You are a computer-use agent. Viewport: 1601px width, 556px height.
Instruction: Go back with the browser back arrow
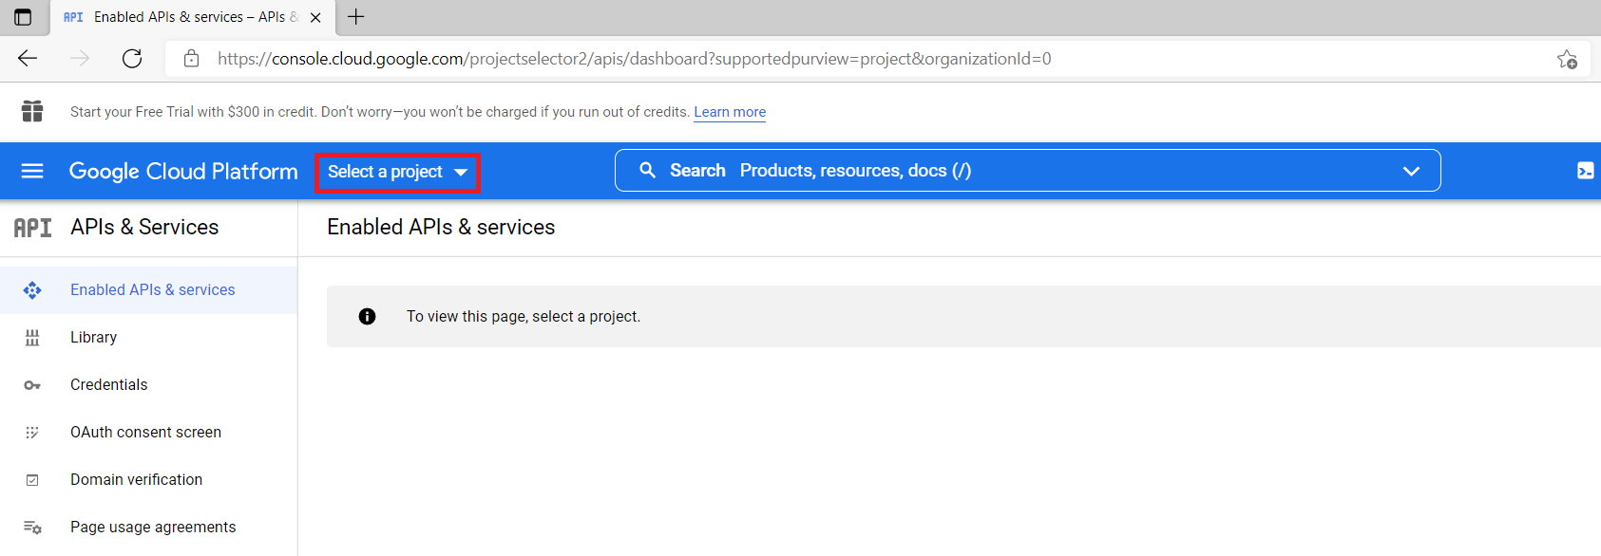coord(28,59)
